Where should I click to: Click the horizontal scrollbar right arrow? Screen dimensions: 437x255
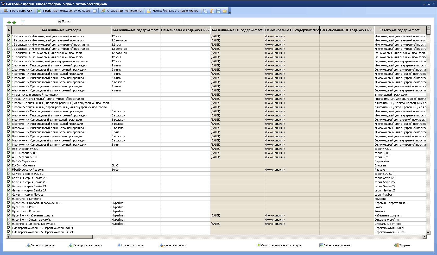(x=424, y=237)
